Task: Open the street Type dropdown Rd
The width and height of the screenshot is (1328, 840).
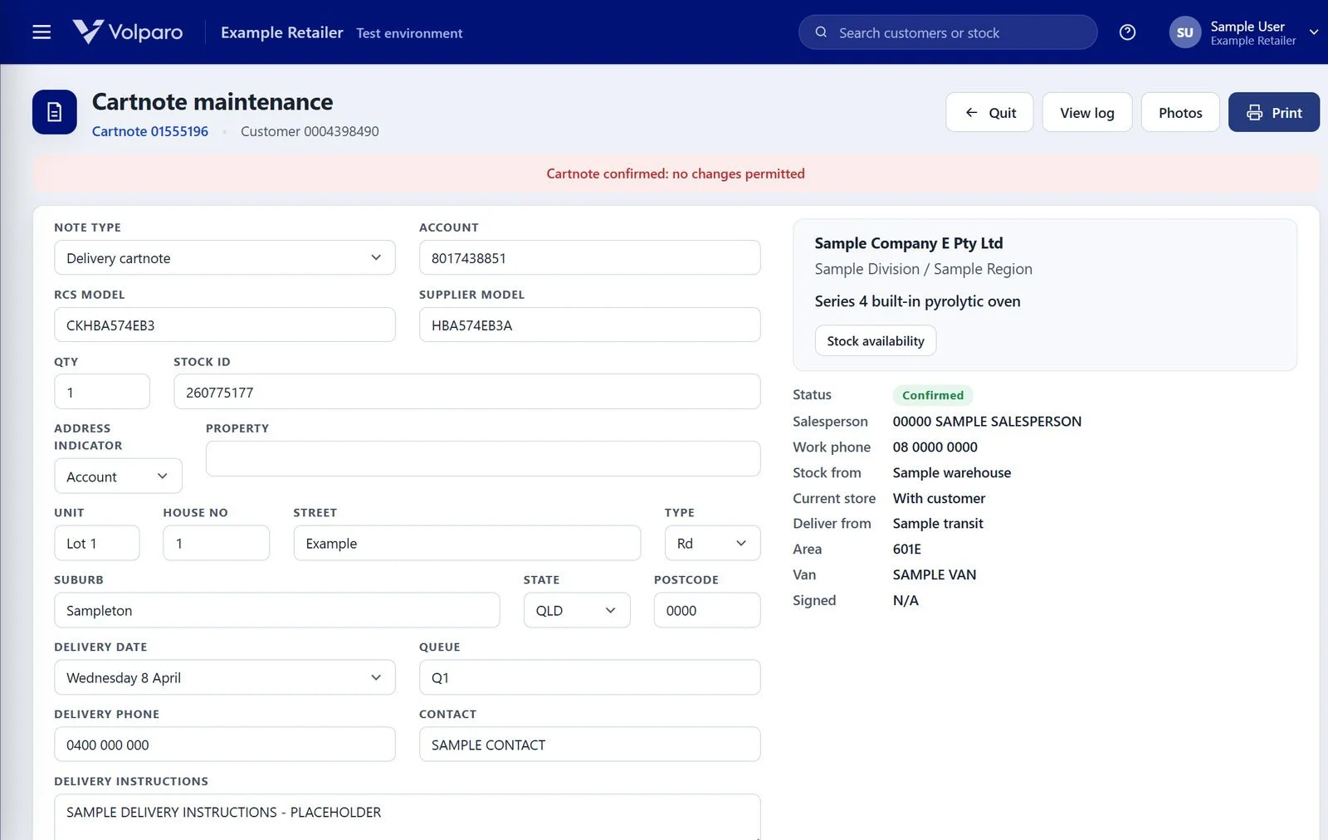Action: tap(713, 543)
